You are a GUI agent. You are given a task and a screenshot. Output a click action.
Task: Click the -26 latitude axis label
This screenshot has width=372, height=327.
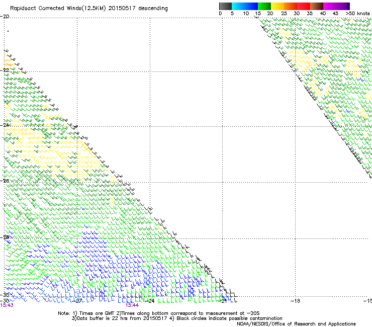[x=5, y=181]
